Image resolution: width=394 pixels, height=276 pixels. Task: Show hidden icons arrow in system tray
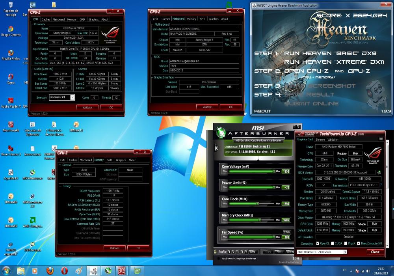click(351, 271)
